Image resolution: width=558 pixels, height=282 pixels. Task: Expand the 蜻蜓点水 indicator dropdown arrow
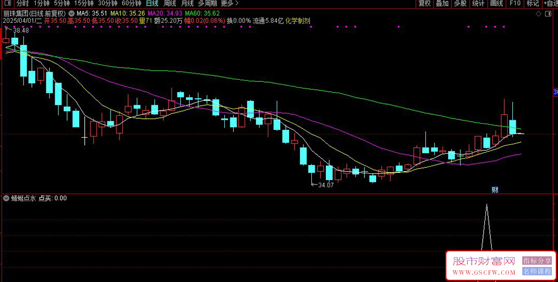coord(6,198)
